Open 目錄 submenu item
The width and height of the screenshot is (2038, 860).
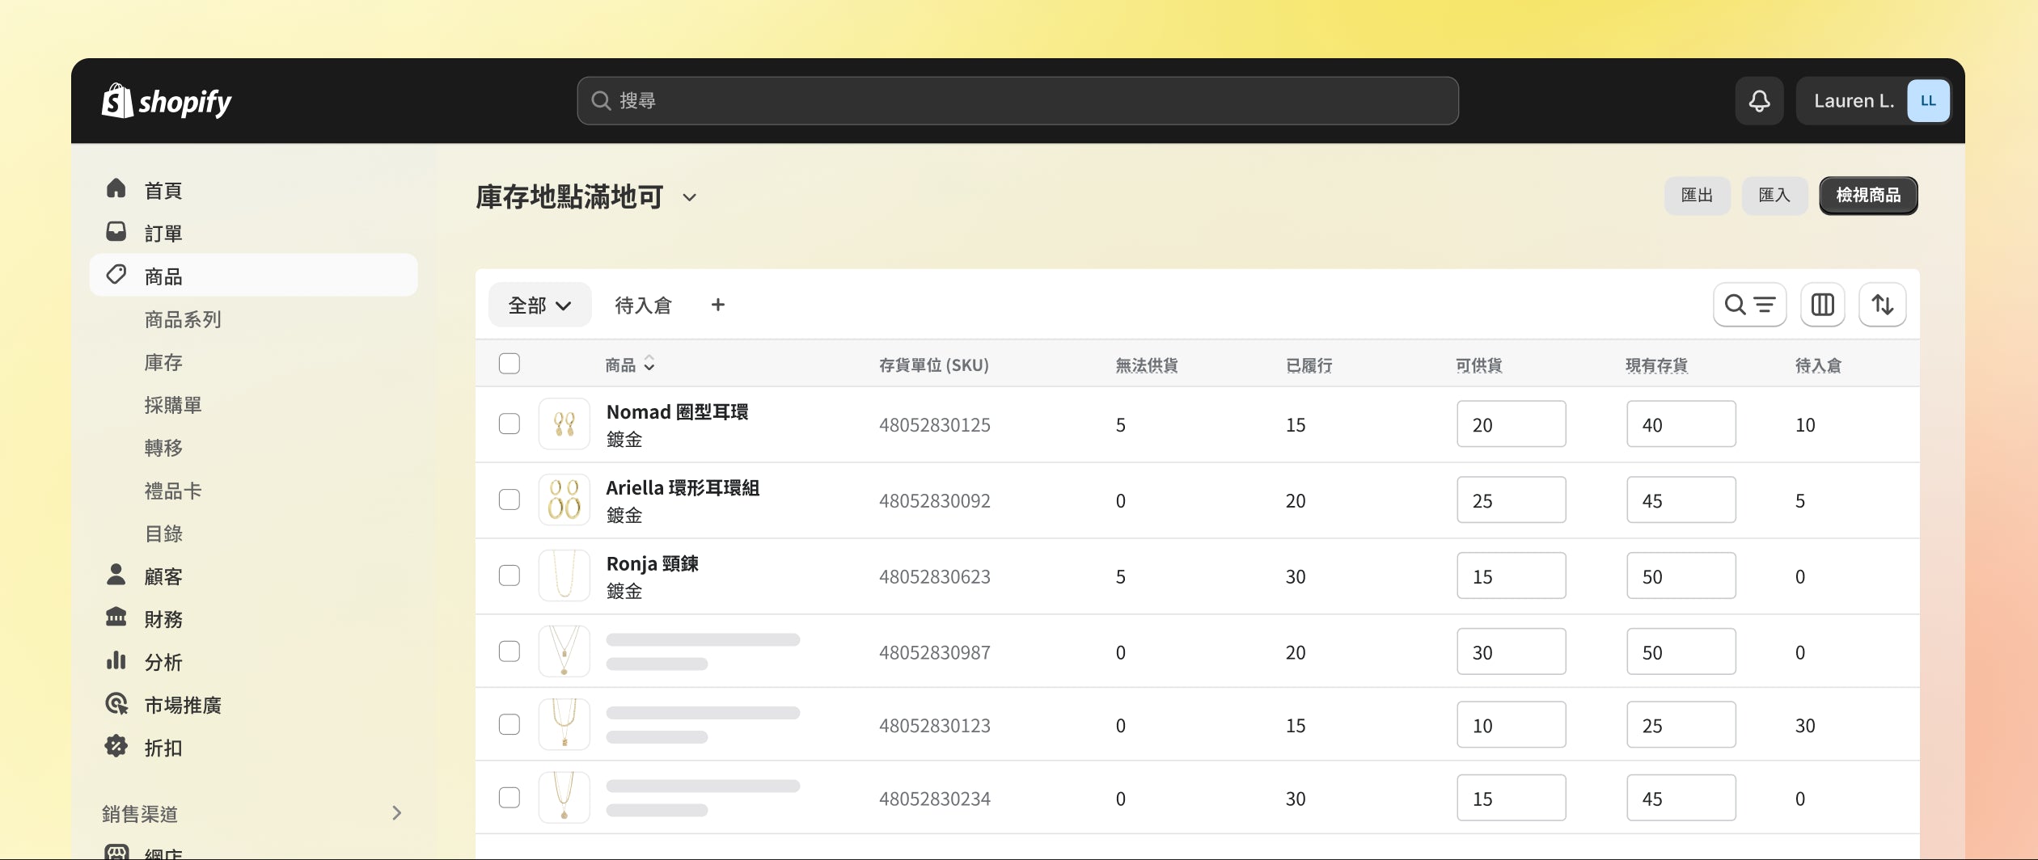[163, 533]
